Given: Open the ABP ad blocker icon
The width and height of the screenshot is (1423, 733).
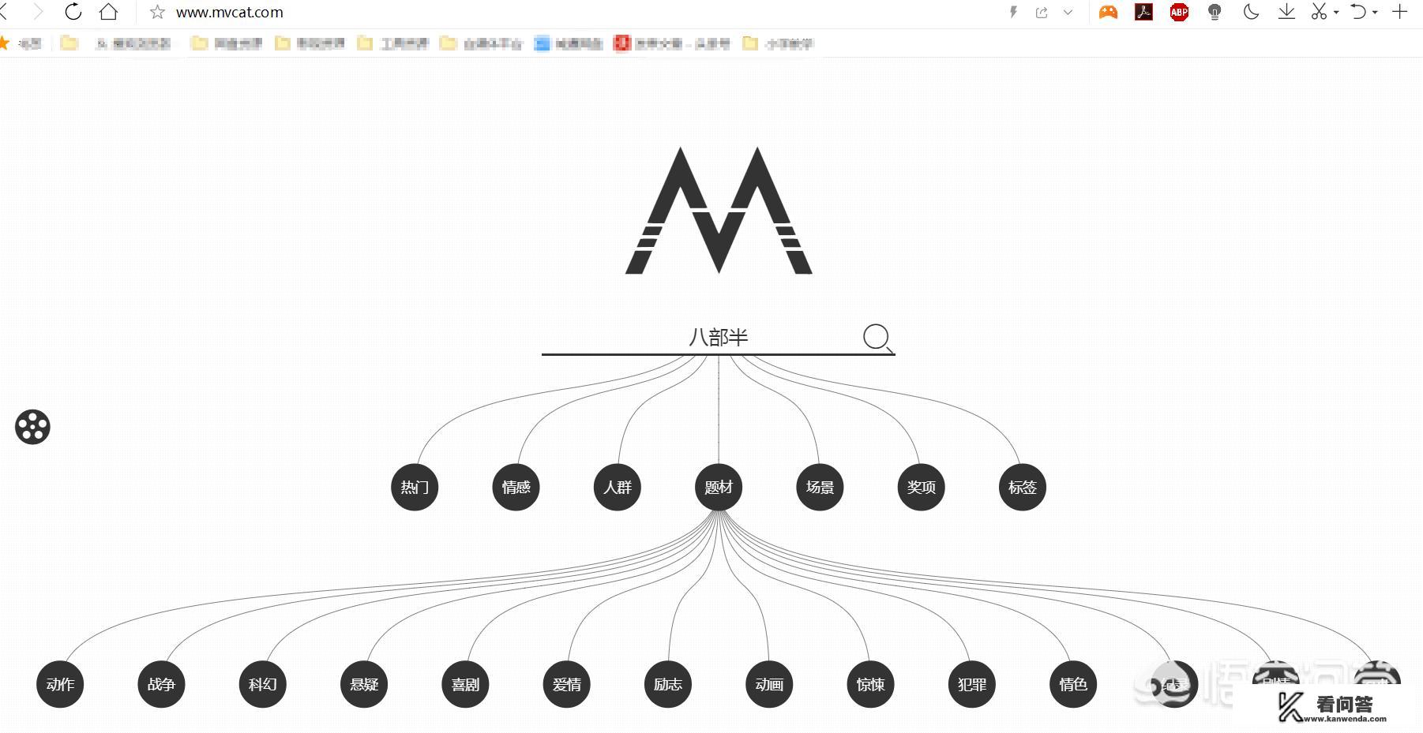Looking at the screenshot, I should [x=1179, y=12].
